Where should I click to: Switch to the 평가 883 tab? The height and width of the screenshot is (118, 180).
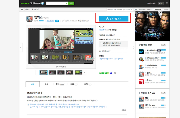60,84
